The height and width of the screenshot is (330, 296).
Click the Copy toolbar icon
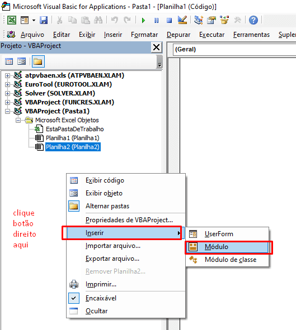point(72,20)
